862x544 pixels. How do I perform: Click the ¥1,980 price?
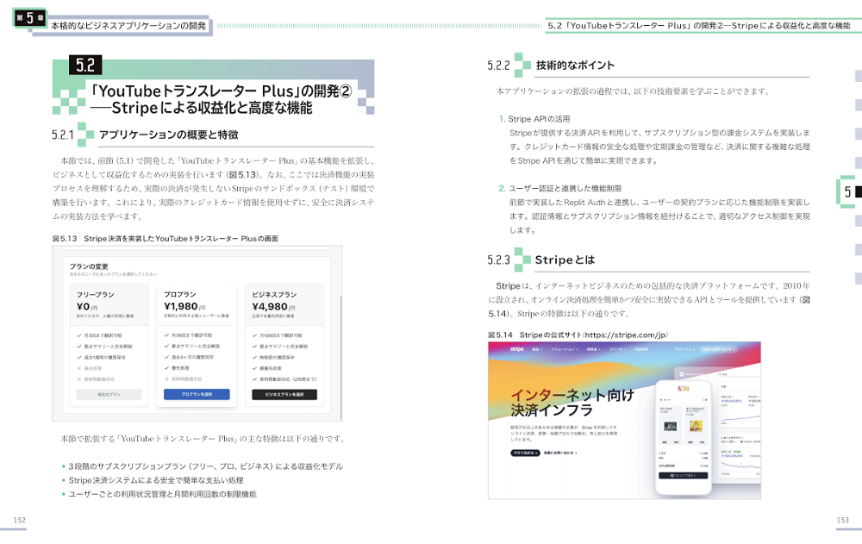(181, 306)
